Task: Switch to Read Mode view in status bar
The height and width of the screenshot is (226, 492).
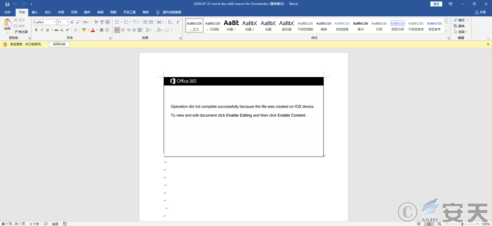Action: tap(419, 224)
